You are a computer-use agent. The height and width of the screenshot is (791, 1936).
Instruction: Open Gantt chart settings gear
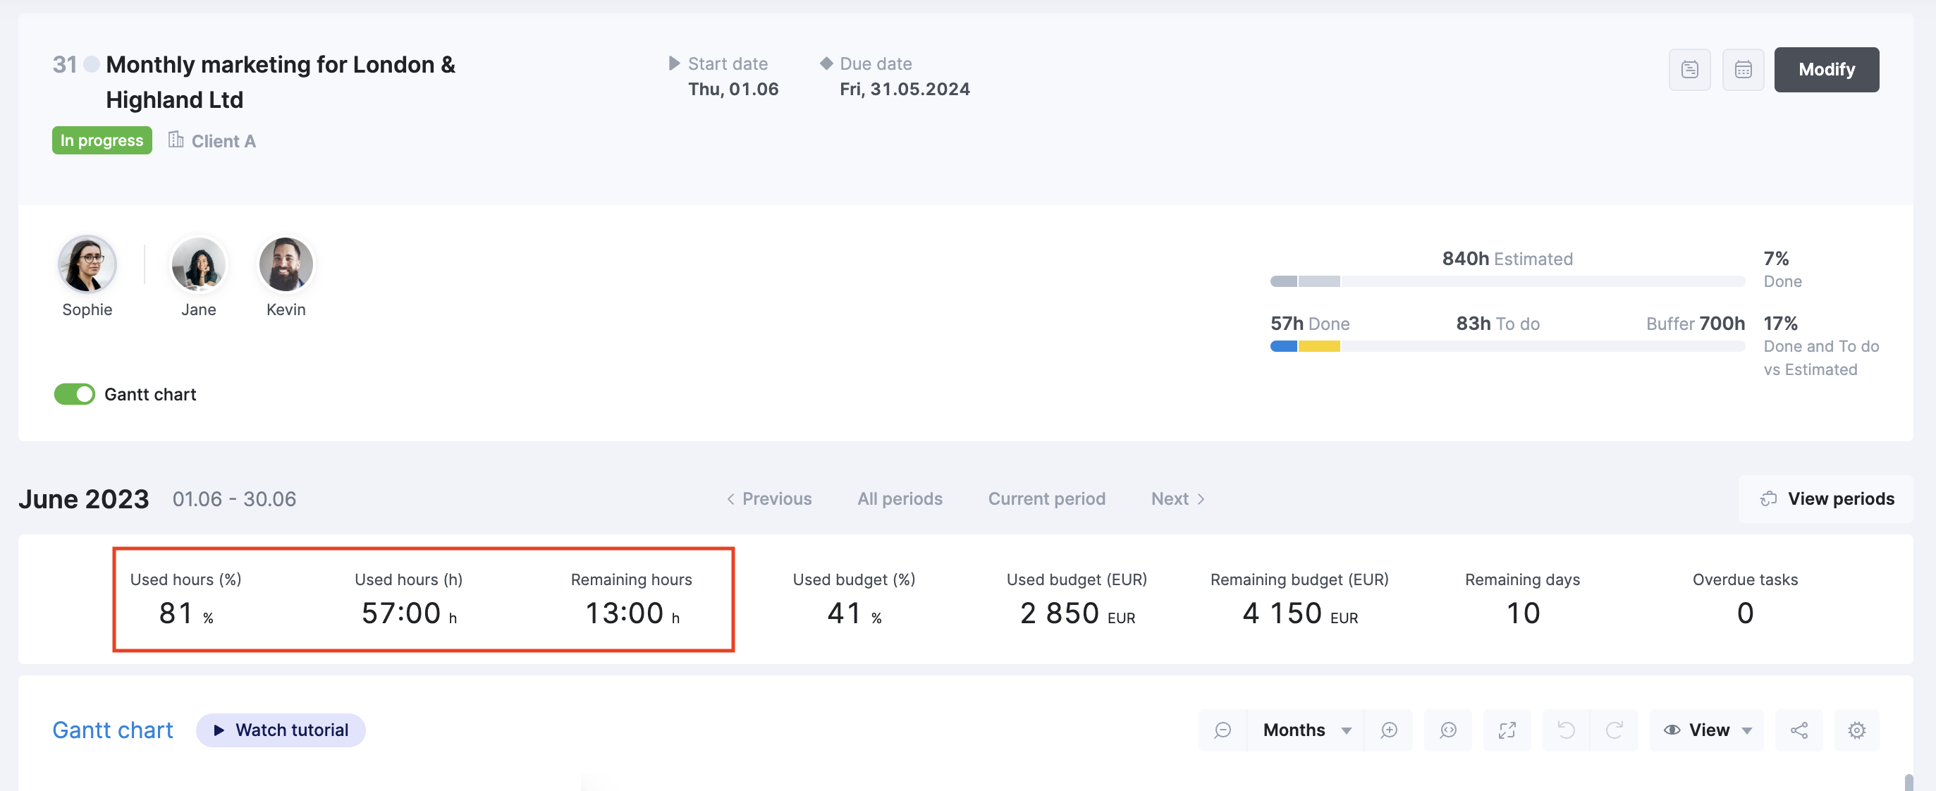[x=1856, y=730]
